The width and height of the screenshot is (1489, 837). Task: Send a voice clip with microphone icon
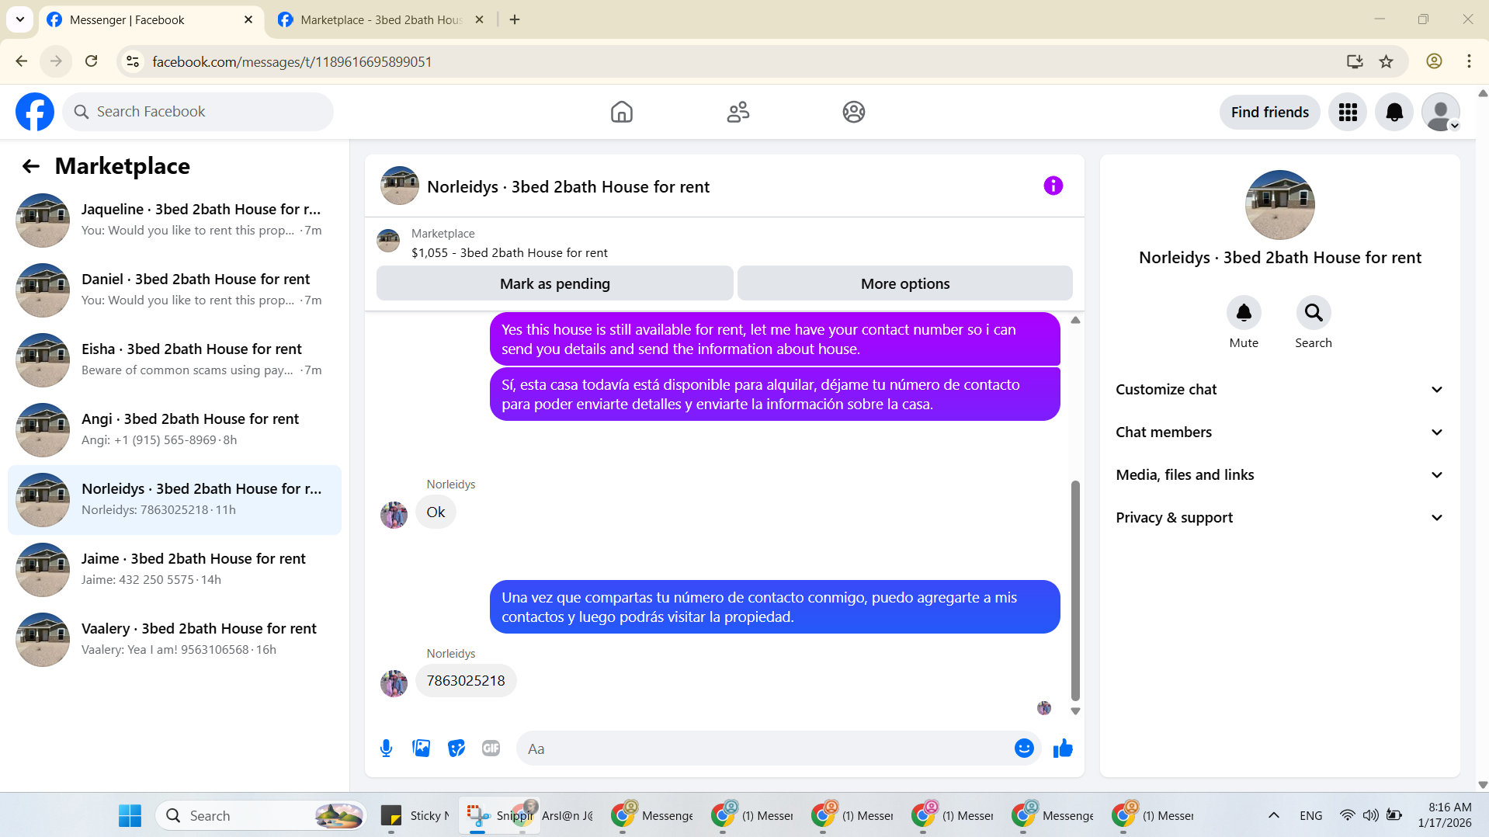click(x=386, y=748)
